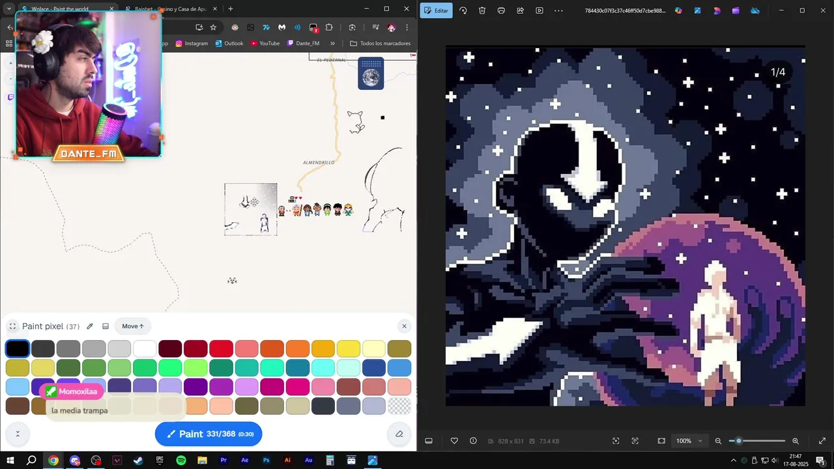Open the Windows Start menu
The height and width of the screenshot is (469, 834).
tap(10, 461)
